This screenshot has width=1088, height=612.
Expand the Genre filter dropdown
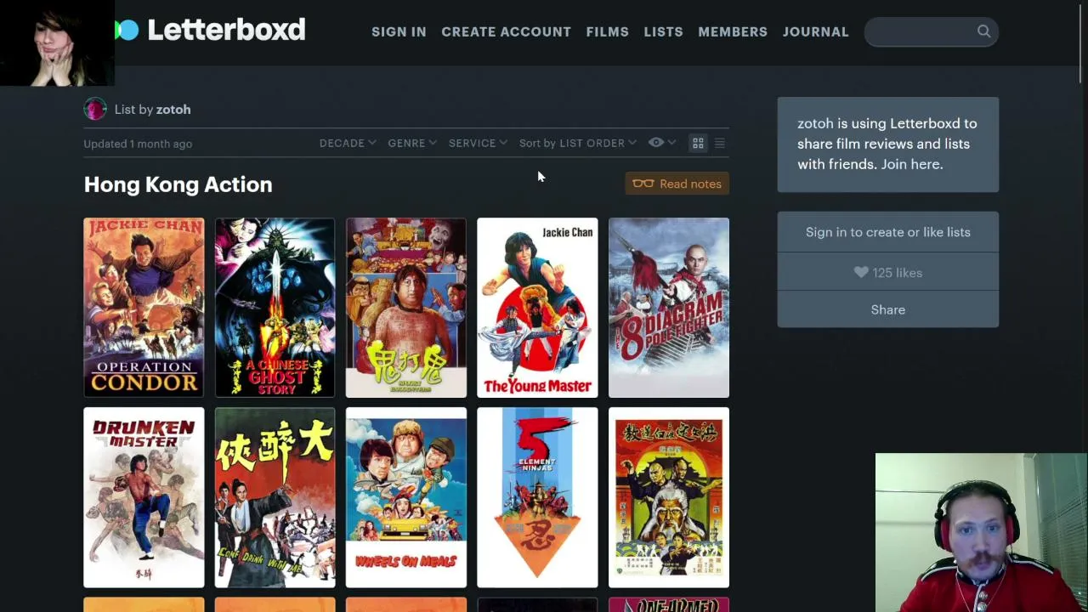coord(412,143)
